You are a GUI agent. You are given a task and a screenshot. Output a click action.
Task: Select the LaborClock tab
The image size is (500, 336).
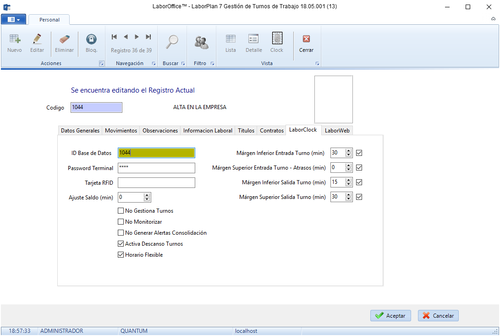point(303,130)
